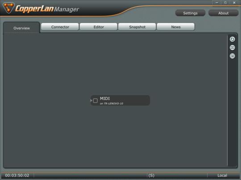Screen dimensions: 241x180
Task: Toggle the MIDI device square checkbox
Action: (96, 100)
